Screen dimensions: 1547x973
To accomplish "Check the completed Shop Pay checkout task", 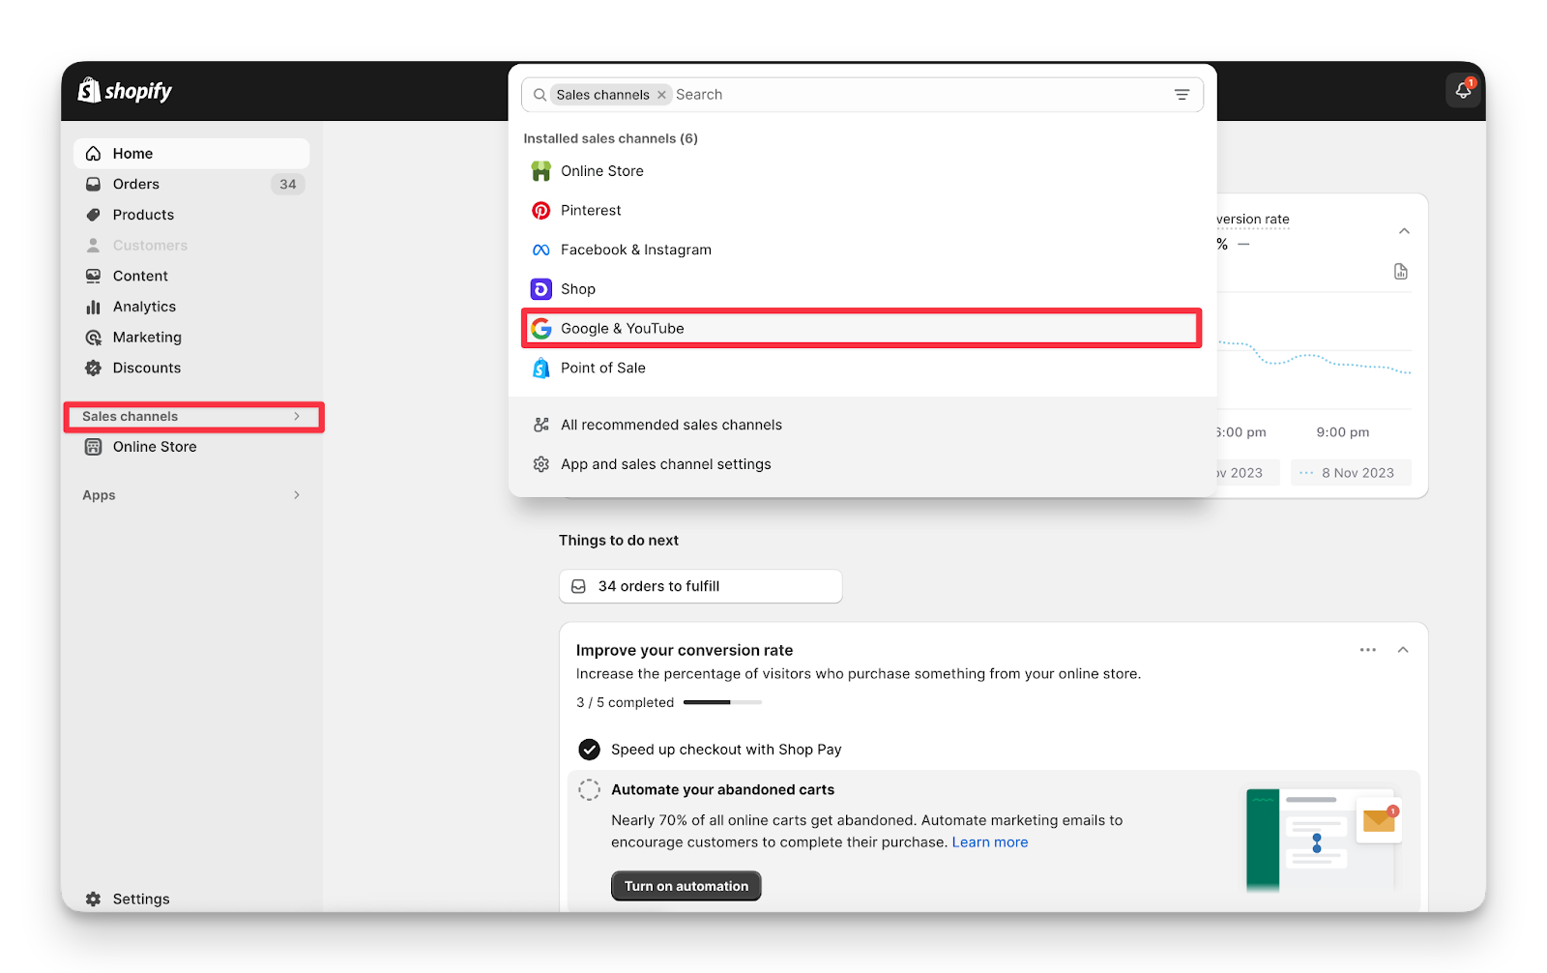I will pos(589,750).
